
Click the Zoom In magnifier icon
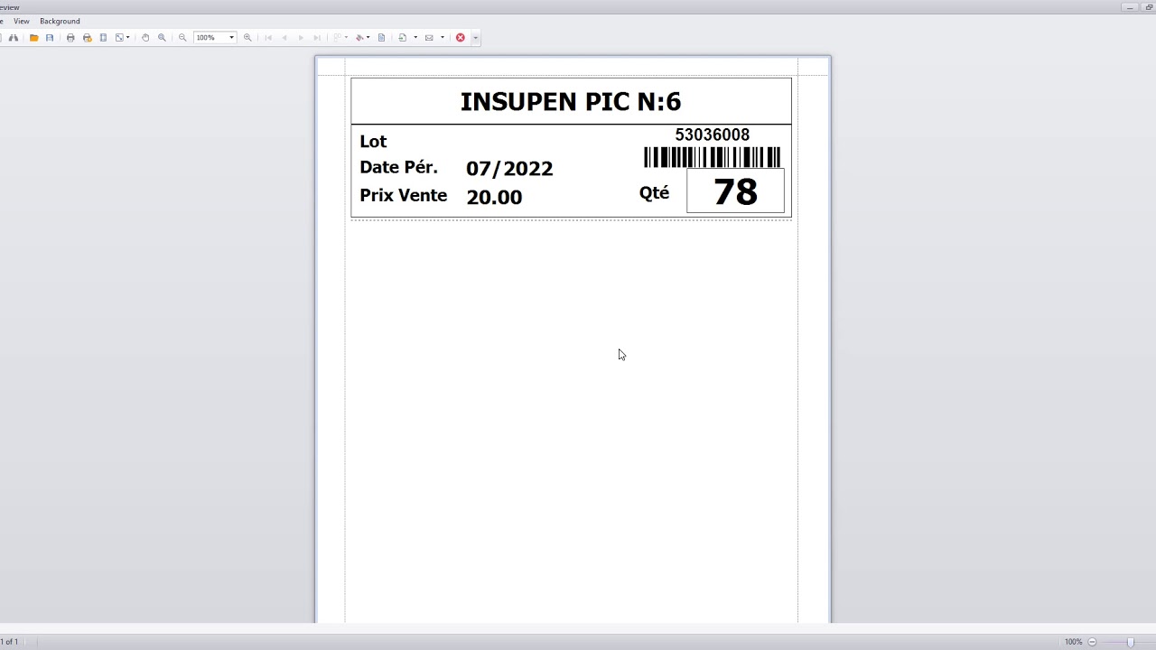pos(247,38)
